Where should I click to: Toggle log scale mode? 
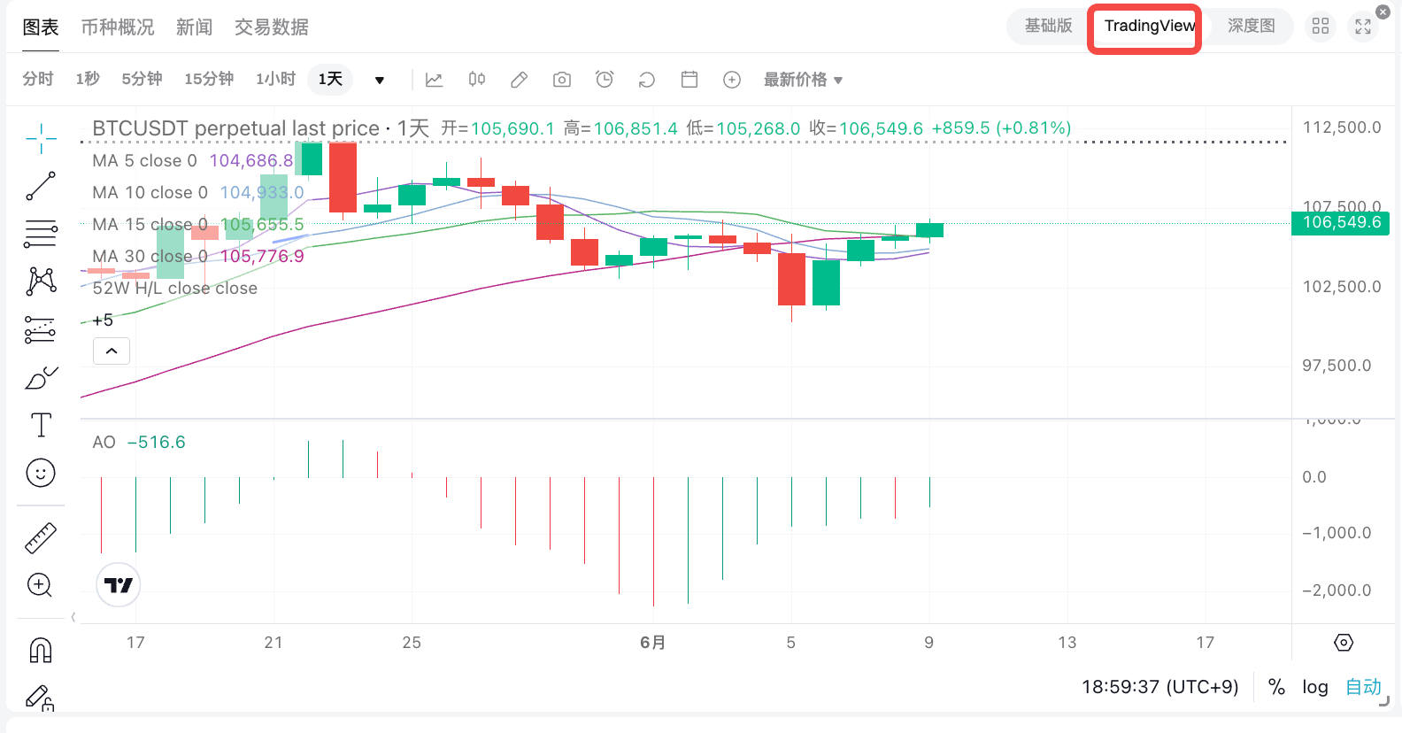(x=1314, y=687)
